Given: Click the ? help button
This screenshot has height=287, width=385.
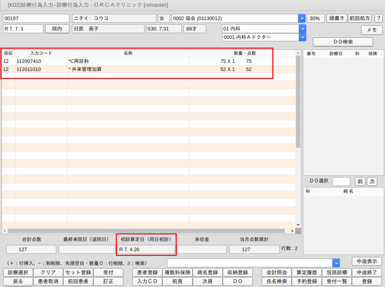Looking at the screenshot, I should coord(378,18).
